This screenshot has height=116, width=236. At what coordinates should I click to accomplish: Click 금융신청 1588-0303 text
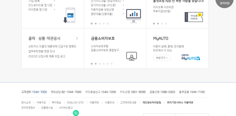click(x=162, y=92)
